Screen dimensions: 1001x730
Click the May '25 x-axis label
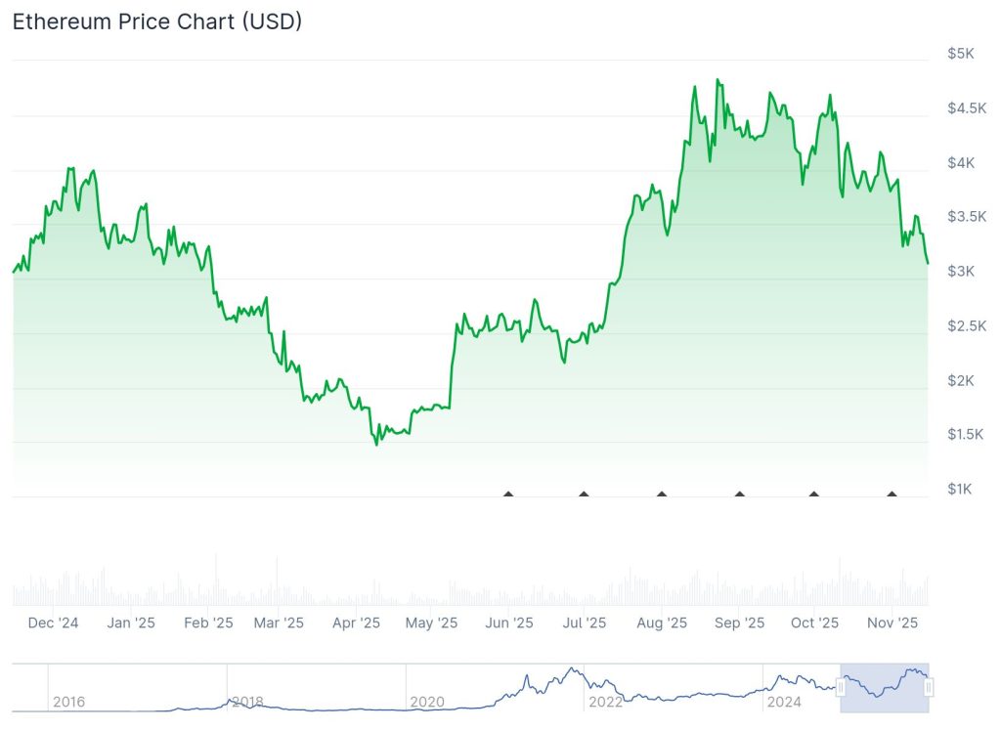coord(431,623)
